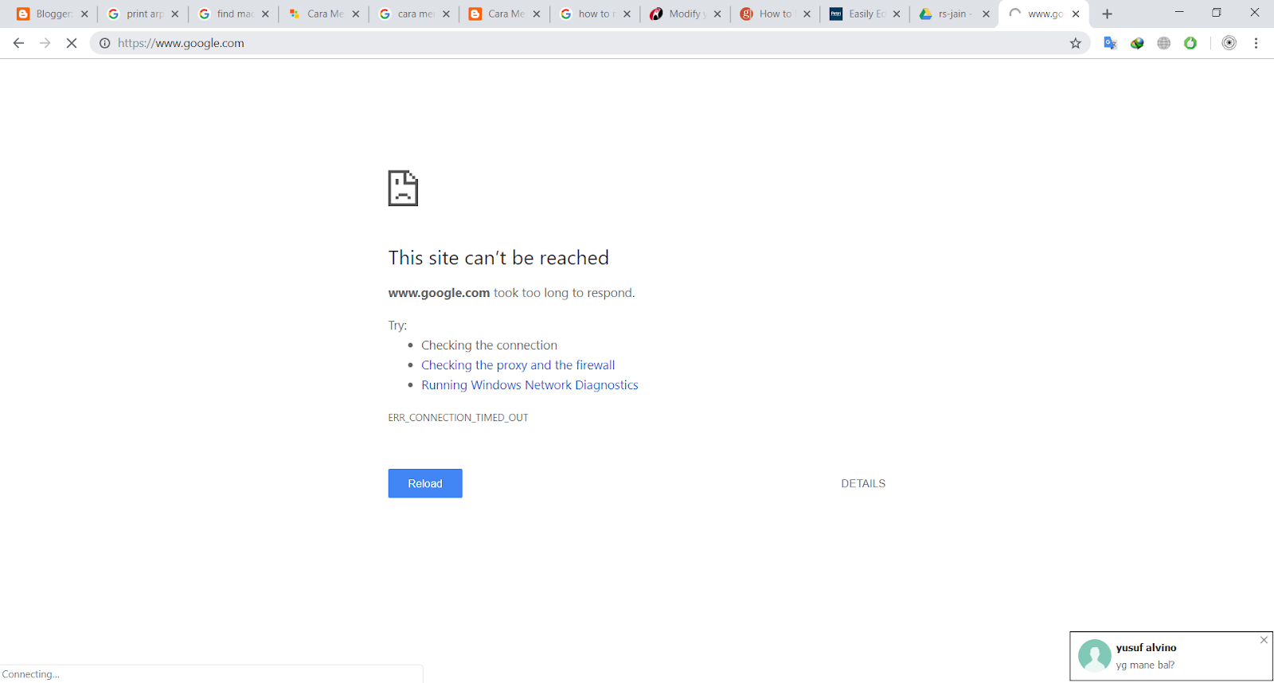Image resolution: width=1274 pixels, height=683 pixels.
Task: Click the ERR_CONNECTION_TIMED_OUT error code
Action: click(x=458, y=417)
